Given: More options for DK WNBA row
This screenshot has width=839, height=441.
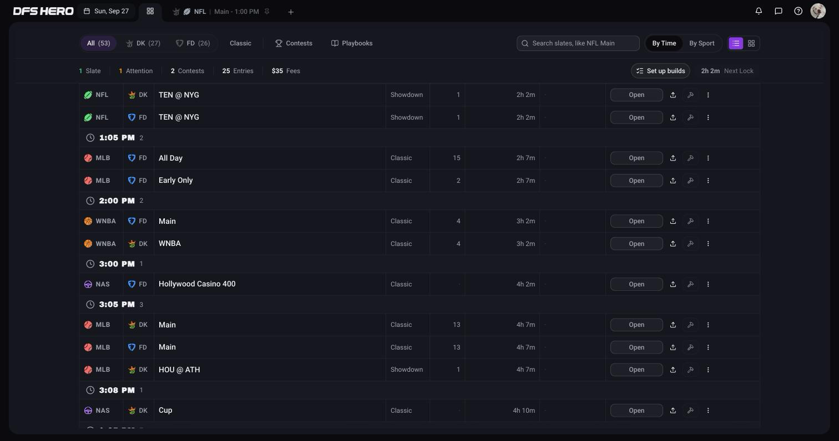Looking at the screenshot, I should click(x=708, y=244).
